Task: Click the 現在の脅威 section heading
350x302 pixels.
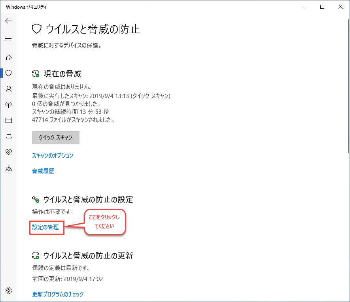Action: [x=62, y=74]
